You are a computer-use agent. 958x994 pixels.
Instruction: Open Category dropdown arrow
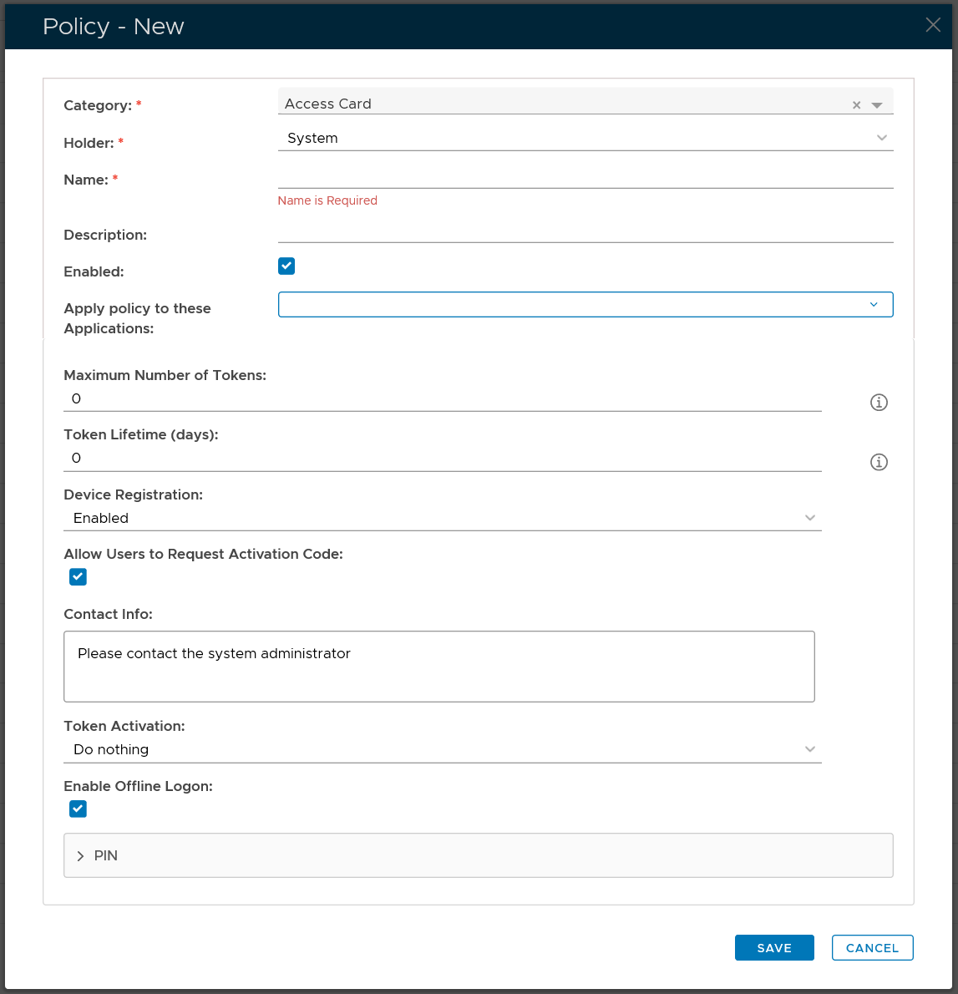pyautogui.click(x=877, y=105)
